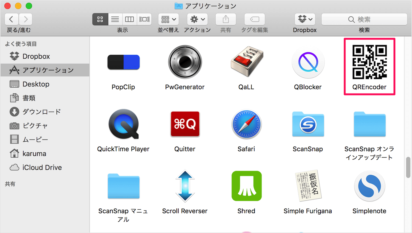The image size is (412, 233).
Task: Select the QREncoder QR code icon
Action: pos(369,62)
